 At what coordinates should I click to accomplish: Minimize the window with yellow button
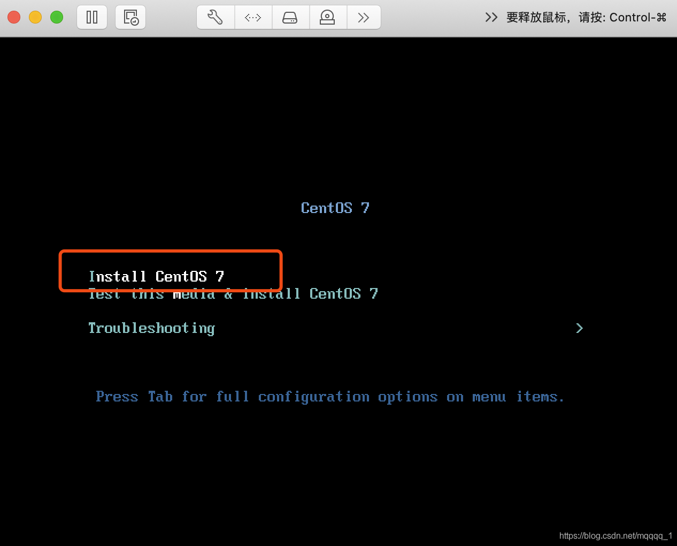tap(35, 17)
